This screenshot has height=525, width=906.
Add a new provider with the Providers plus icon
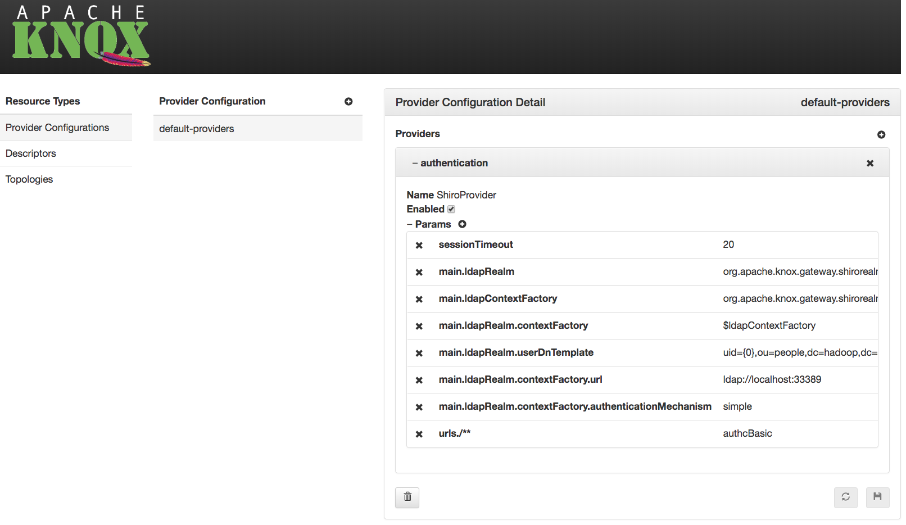click(x=881, y=134)
